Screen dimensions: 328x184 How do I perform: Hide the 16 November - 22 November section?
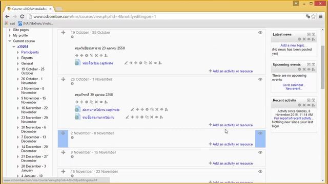[x=260, y=172]
